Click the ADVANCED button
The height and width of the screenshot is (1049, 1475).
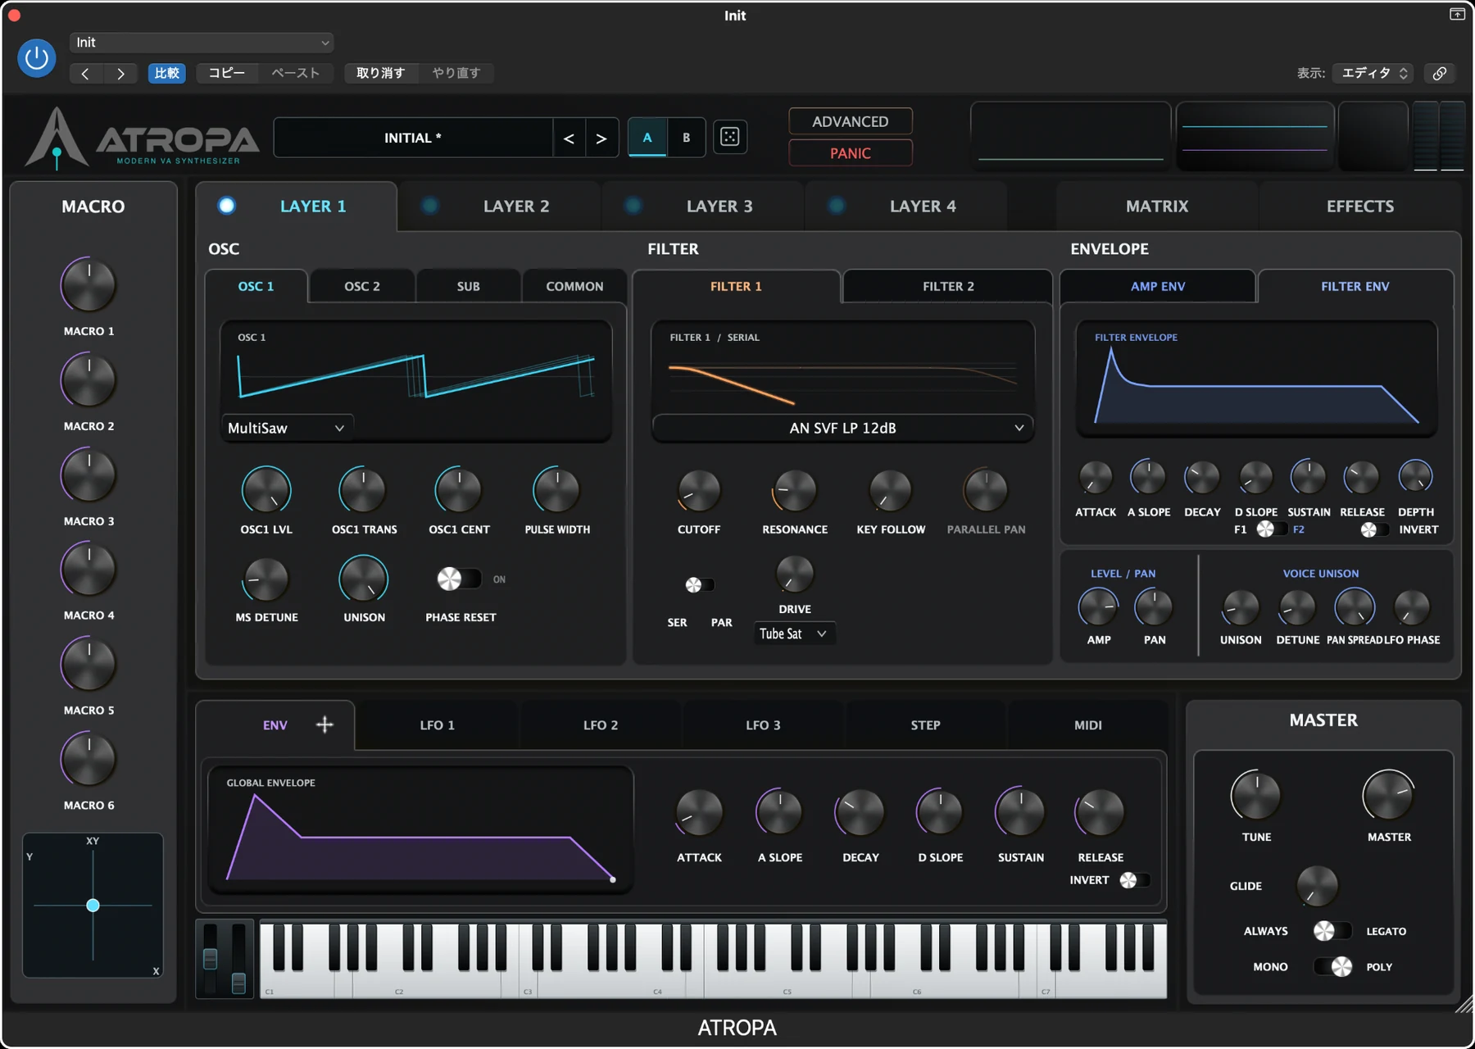pos(851,121)
